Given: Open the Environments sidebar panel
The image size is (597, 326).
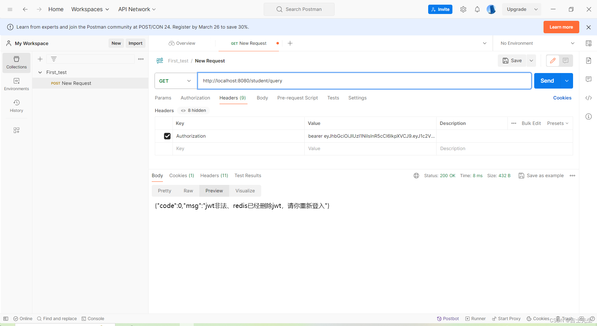Looking at the screenshot, I should click(x=16, y=84).
